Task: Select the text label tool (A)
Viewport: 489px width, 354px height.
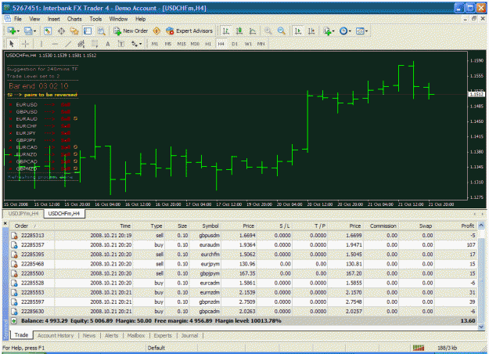Action: coord(108,44)
